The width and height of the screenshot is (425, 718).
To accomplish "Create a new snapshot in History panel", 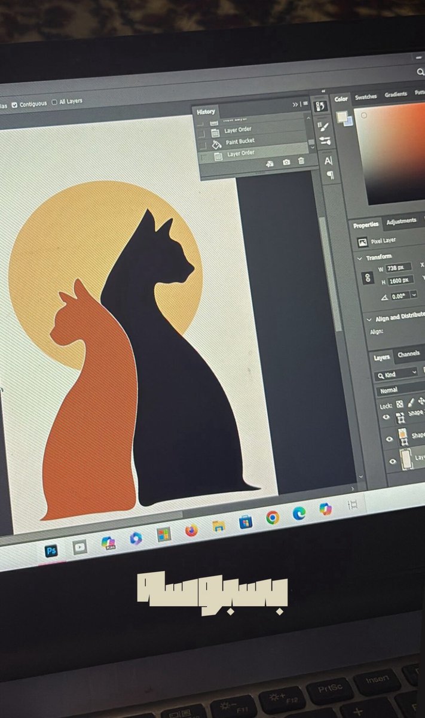I will point(286,163).
